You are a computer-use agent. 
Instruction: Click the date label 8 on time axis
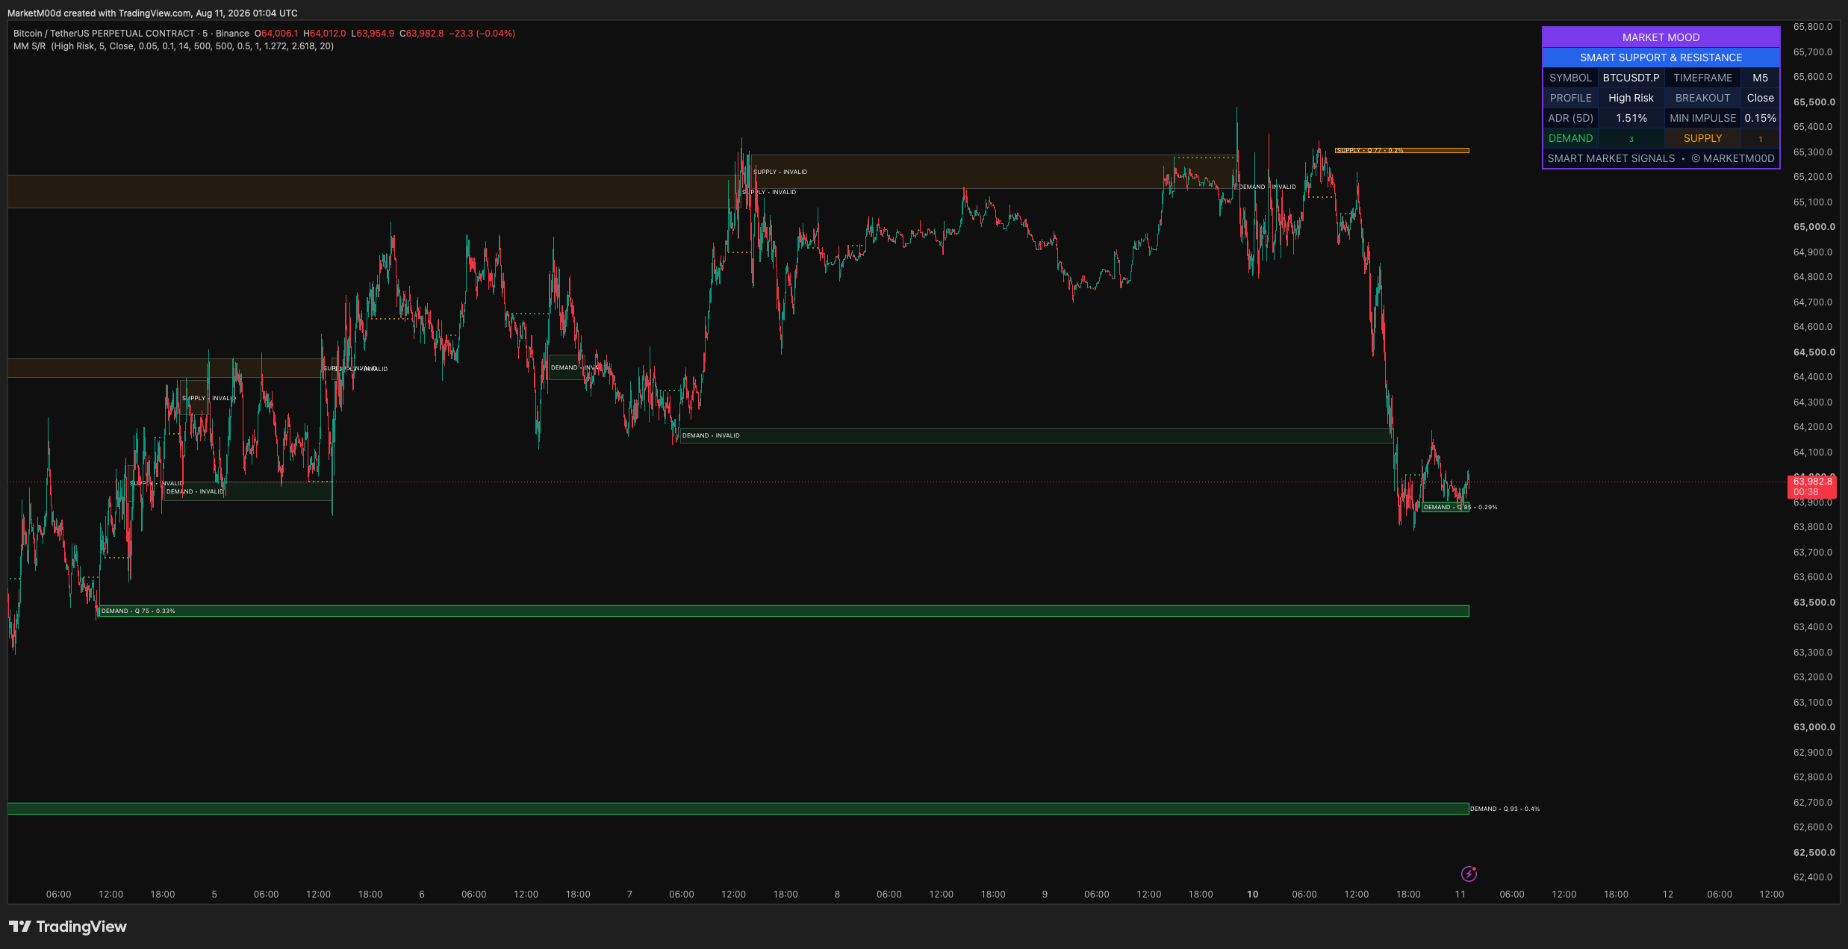[837, 894]
